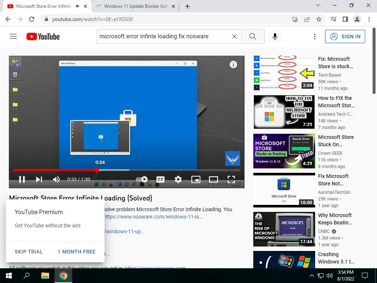Screen dimensions: 377x283
Task: Click the video info card icon
Action: (233, 64)
